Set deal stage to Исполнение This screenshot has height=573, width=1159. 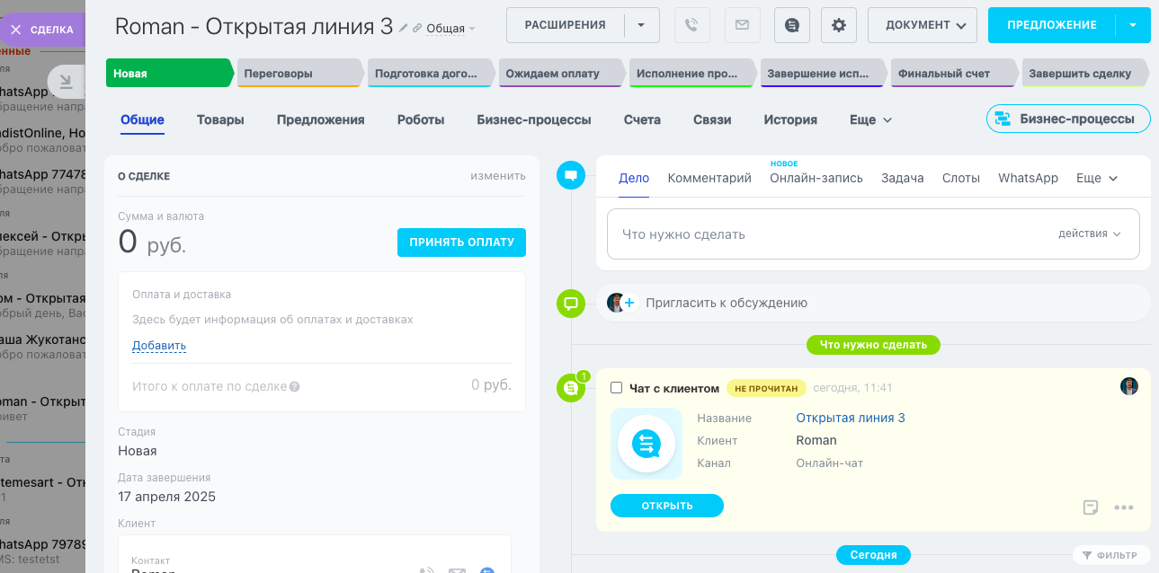(x=692, y=74)
